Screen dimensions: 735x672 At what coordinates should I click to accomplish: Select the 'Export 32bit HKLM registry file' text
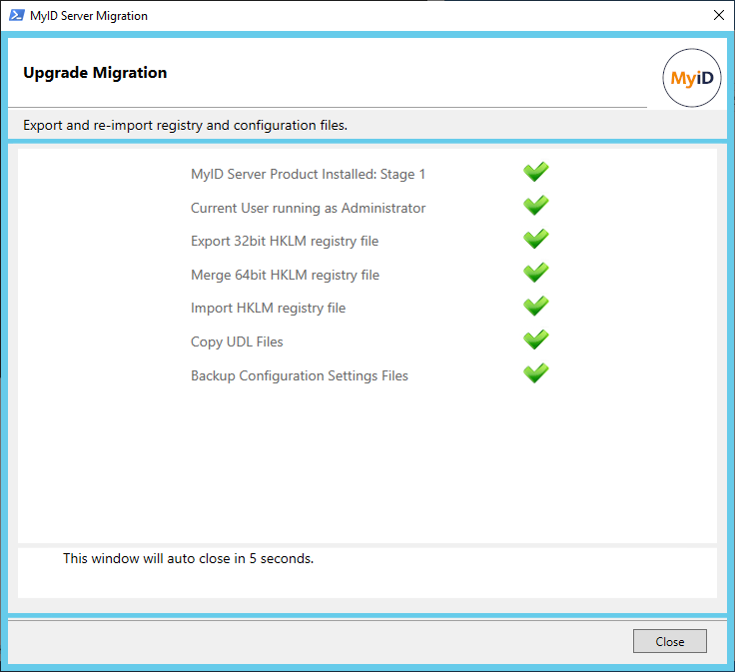tap(285, 242)
